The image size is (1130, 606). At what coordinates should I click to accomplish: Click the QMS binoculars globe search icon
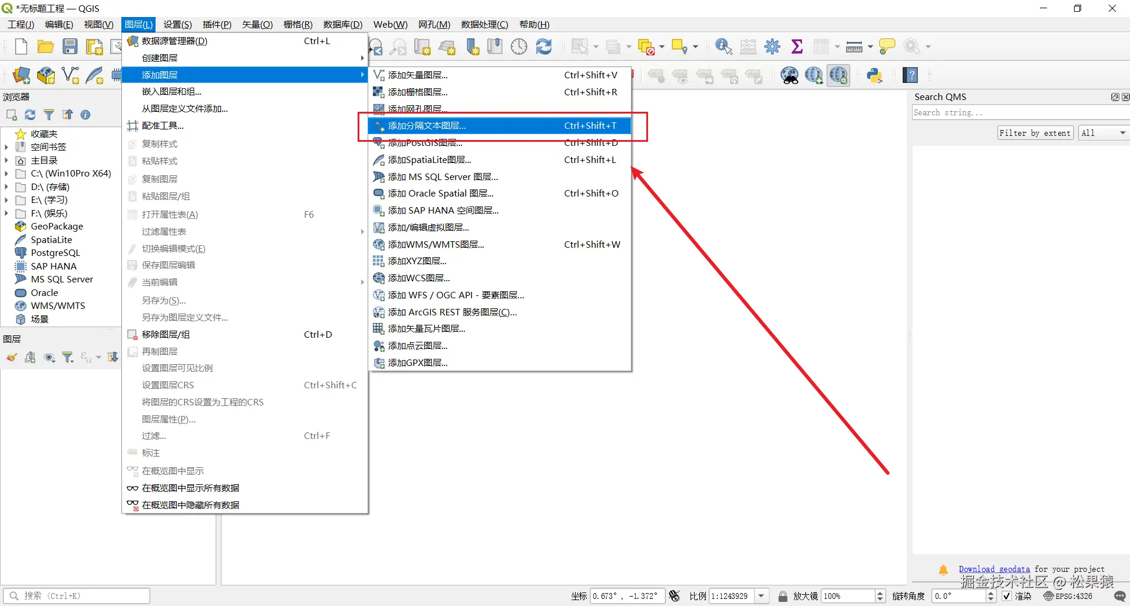pyautogui.click(x=789, y=75)
